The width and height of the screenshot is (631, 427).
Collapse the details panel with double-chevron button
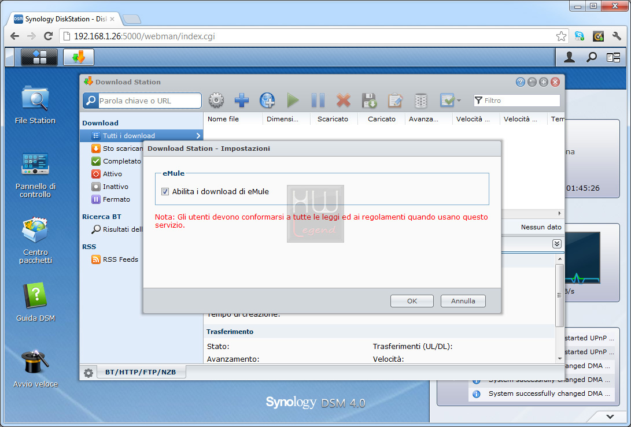tap(557, 244)
